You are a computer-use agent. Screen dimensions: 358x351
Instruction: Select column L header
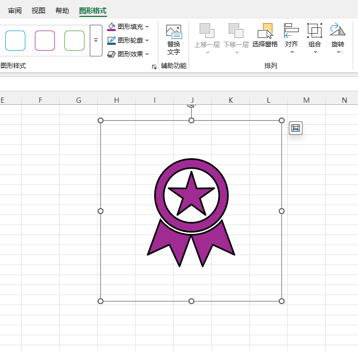coord(268,100)
